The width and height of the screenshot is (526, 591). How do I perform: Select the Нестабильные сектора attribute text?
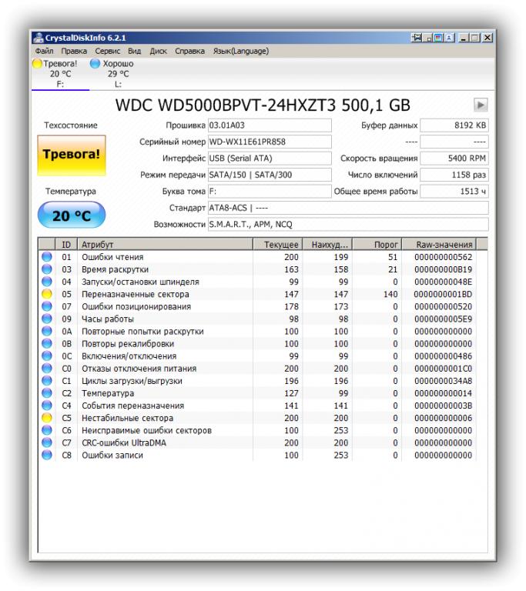pyautogui.click(x=128, y=419)
